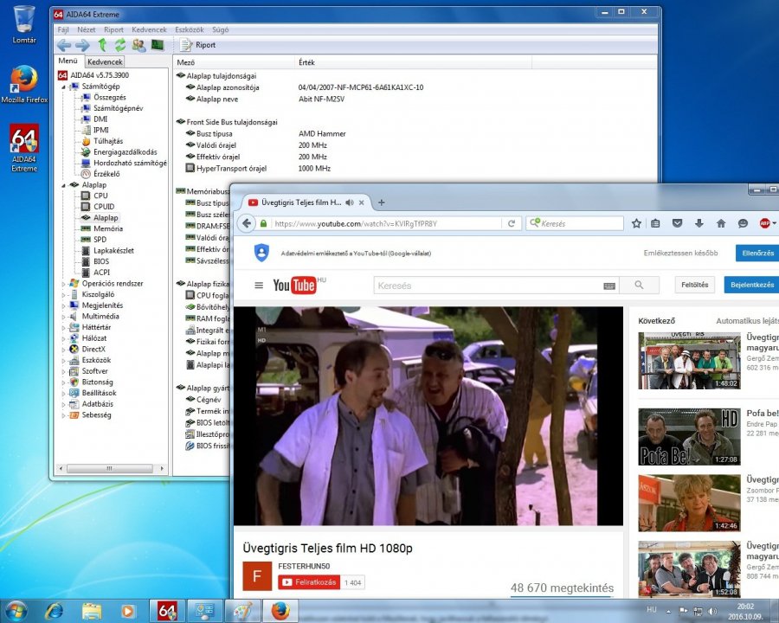
Task: Select the Érzékelő sensor tree item
Action: click(x=106, y=174)
